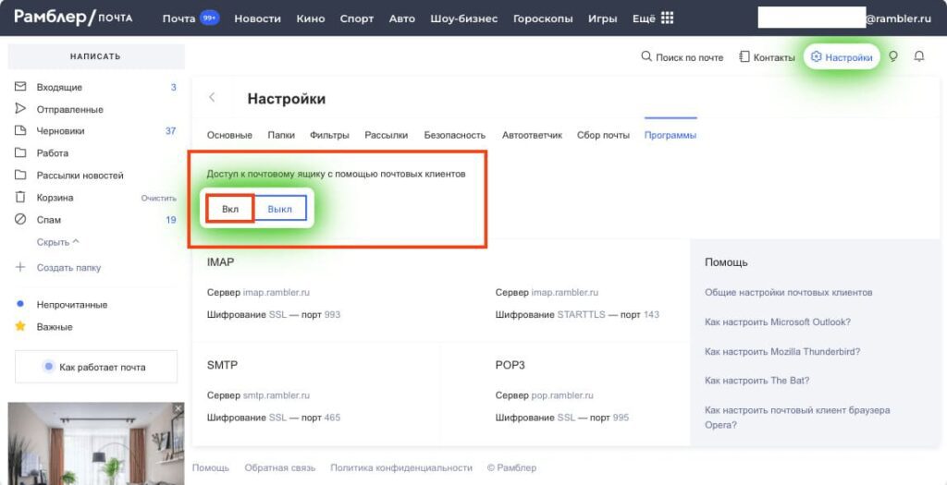The height and width of the screenshot is (485, 947).
Task: Click the plus icon for Создать папку
Action: (x=20, y=267)
